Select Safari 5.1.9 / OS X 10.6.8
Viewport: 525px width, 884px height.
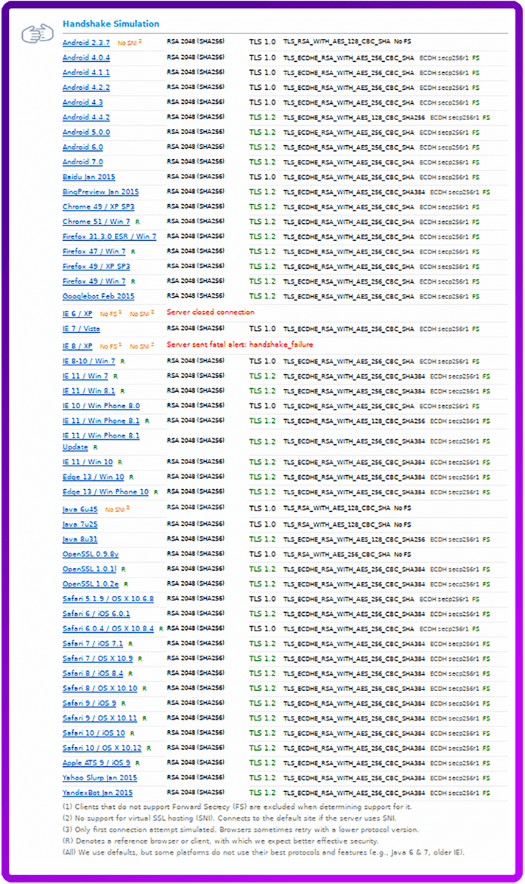[108, 598]
